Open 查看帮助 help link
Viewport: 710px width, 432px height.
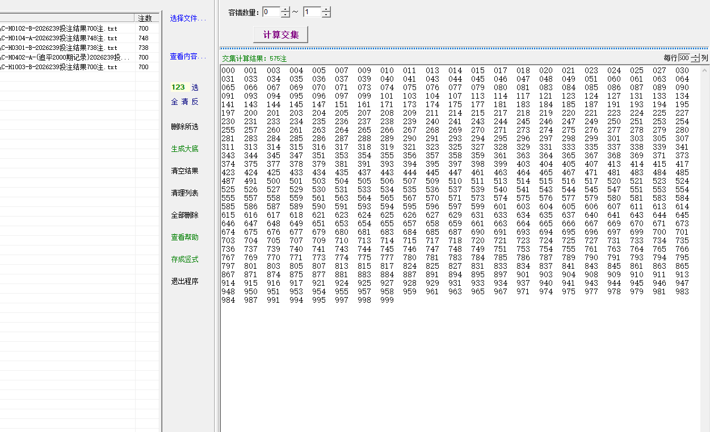[x=185, y=237]
